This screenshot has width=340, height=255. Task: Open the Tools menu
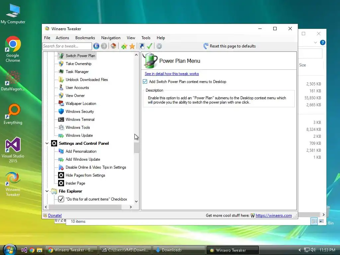[146, 38]
